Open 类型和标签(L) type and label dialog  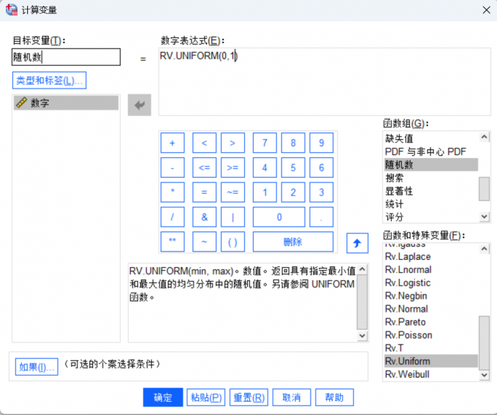[50, 81]
